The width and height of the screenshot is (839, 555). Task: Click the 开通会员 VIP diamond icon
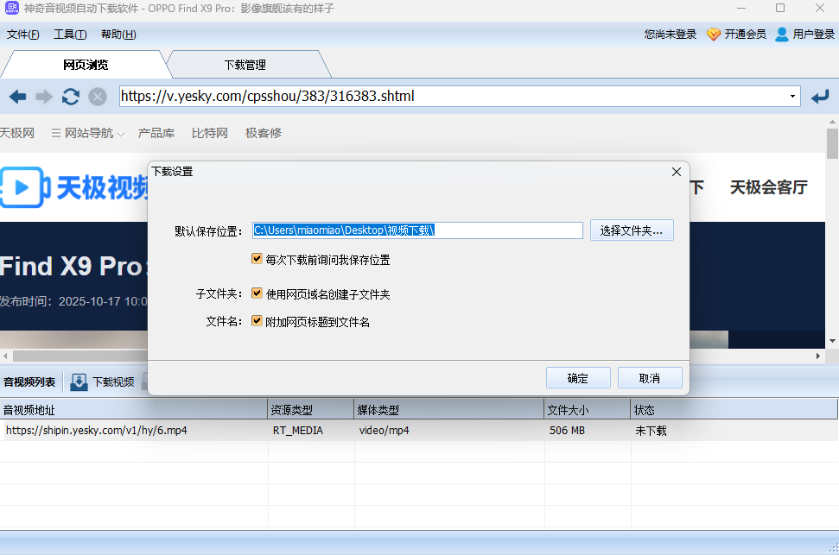pos(713,35)
